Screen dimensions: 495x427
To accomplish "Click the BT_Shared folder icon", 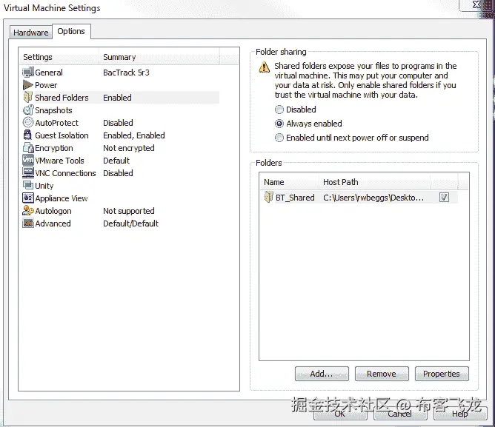I will 268,197.
